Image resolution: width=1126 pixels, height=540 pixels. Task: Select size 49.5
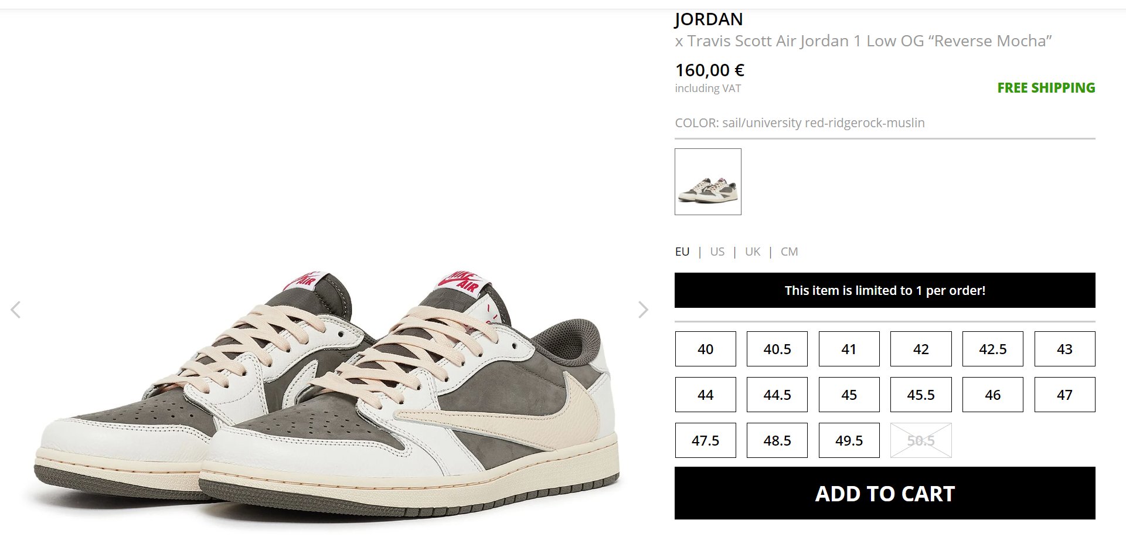point(849,440)
